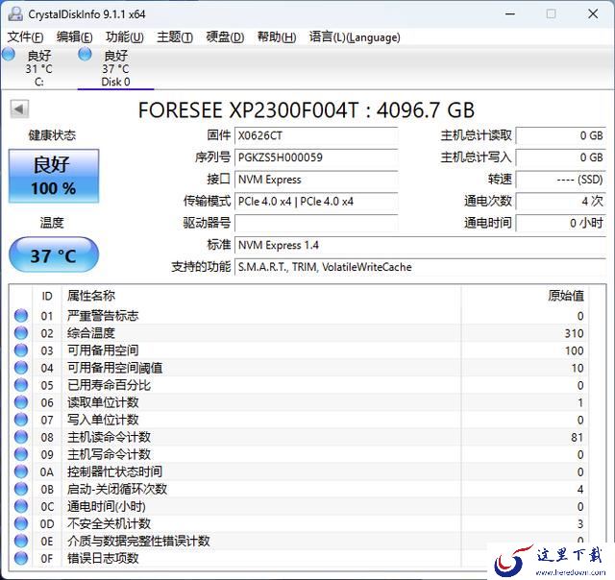
Task: Select raw value 81 for 主机读命令计数
Action: (577, 437)
